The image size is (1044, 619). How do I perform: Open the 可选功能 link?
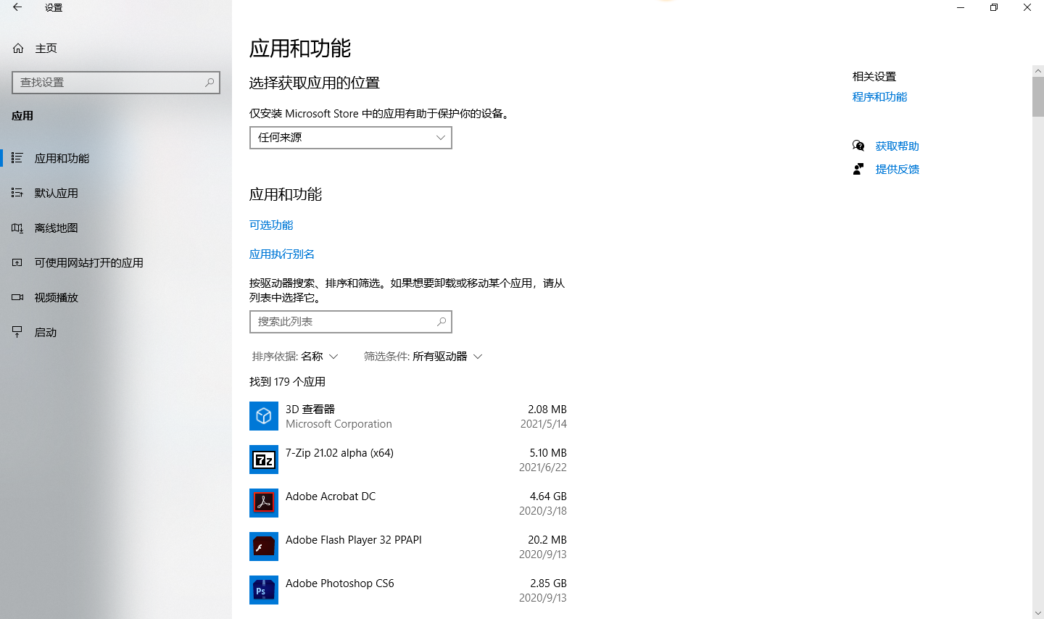(271, 225)
